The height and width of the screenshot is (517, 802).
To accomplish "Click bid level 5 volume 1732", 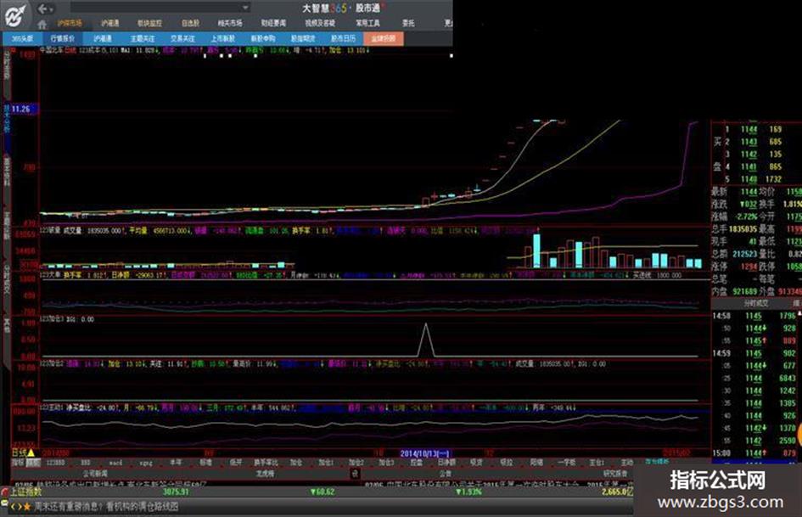I will click(773, 179).
